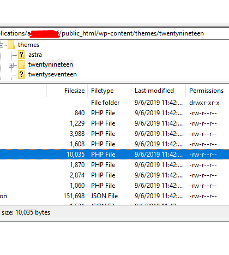Click the remote site path field
This screenshot has width=229, height=255.
tap(114, 33)
